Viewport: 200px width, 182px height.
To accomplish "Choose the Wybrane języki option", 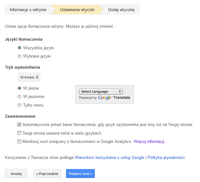I will click(x=19, y=56).
